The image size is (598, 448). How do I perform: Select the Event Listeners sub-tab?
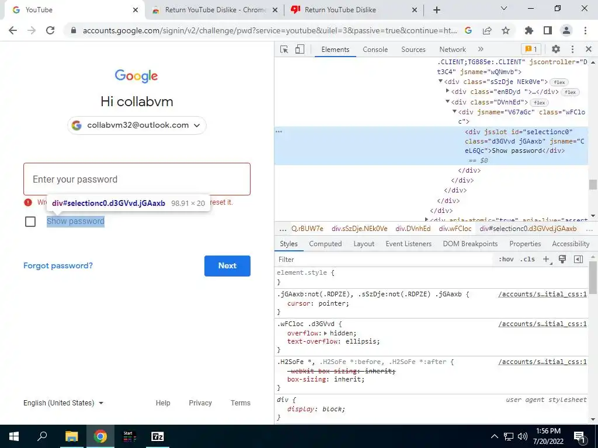pos(408,244)
